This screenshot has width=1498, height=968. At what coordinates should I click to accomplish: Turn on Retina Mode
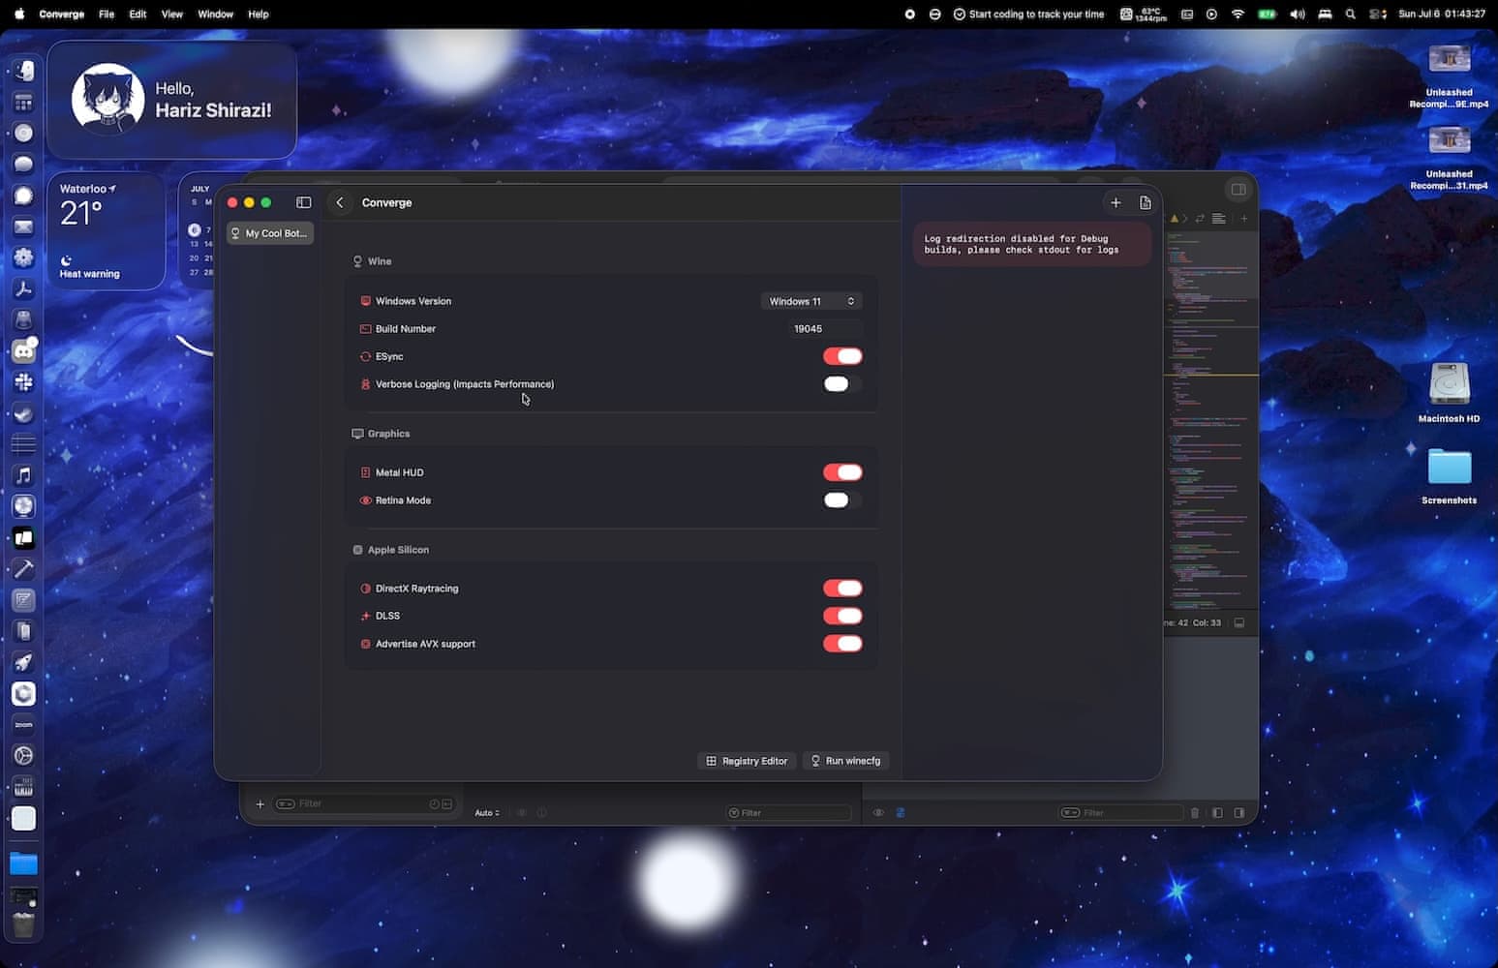coord(842,500)
